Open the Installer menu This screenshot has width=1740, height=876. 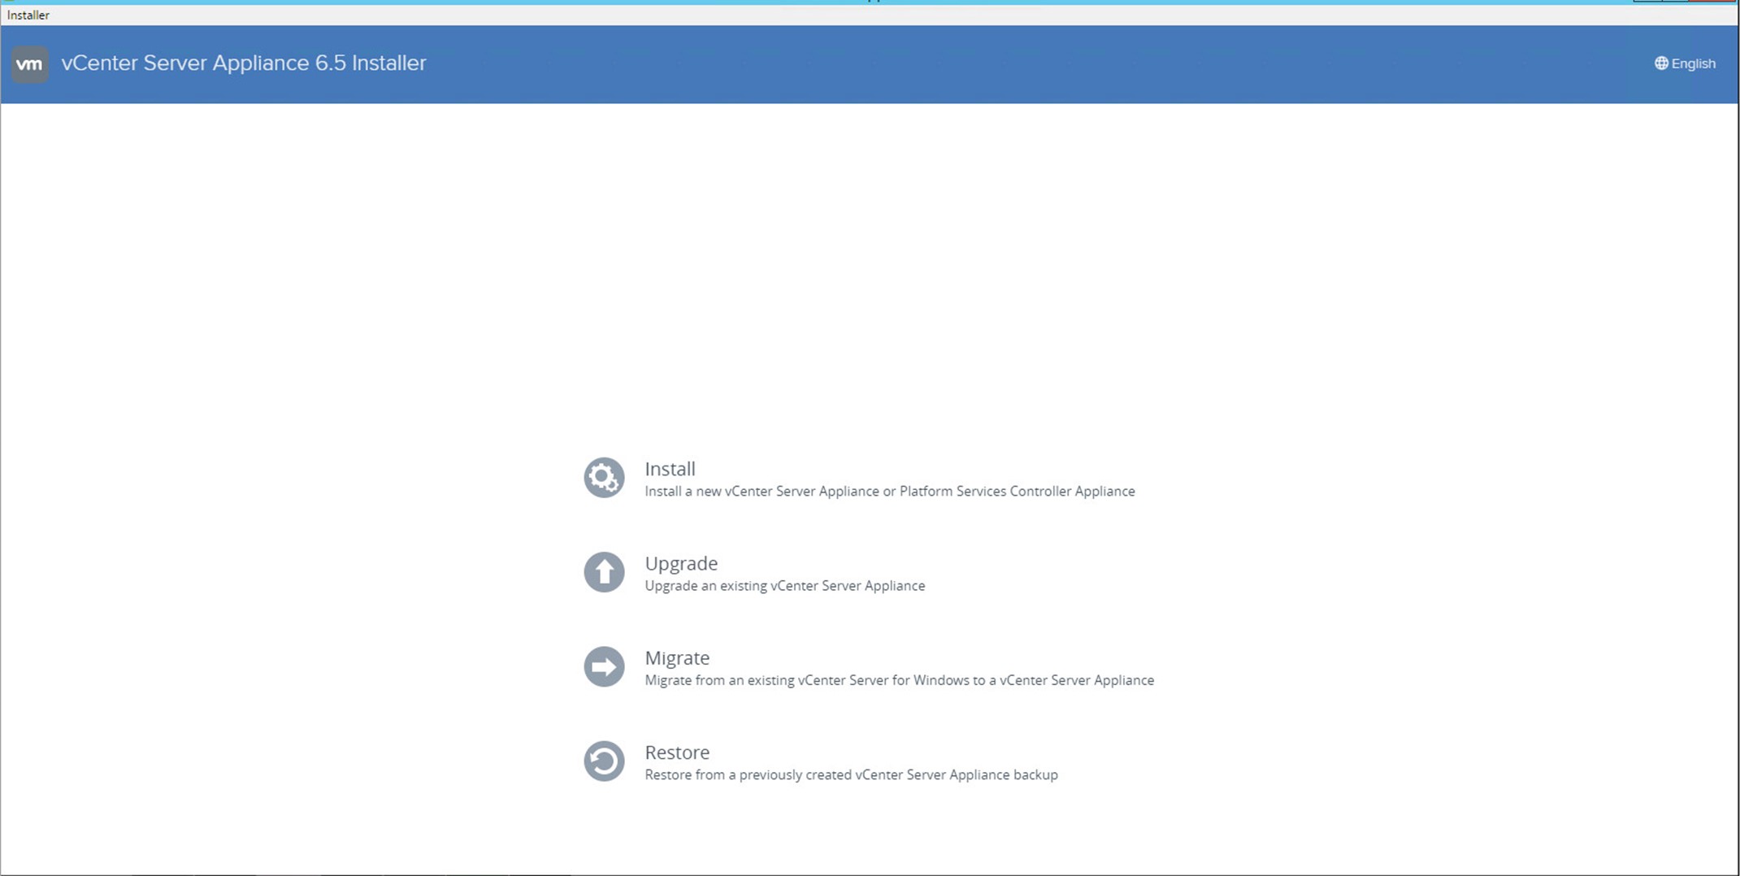coord(28,15)
